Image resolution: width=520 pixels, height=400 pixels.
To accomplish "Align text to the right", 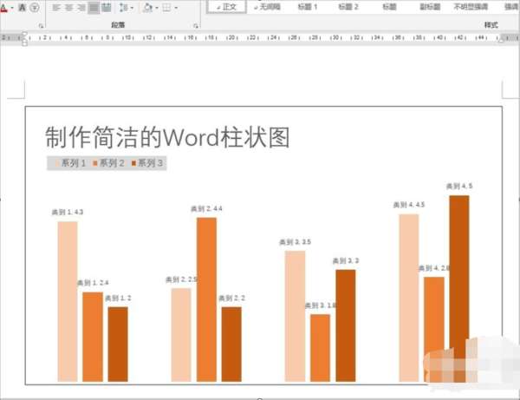I will [81, 7].
